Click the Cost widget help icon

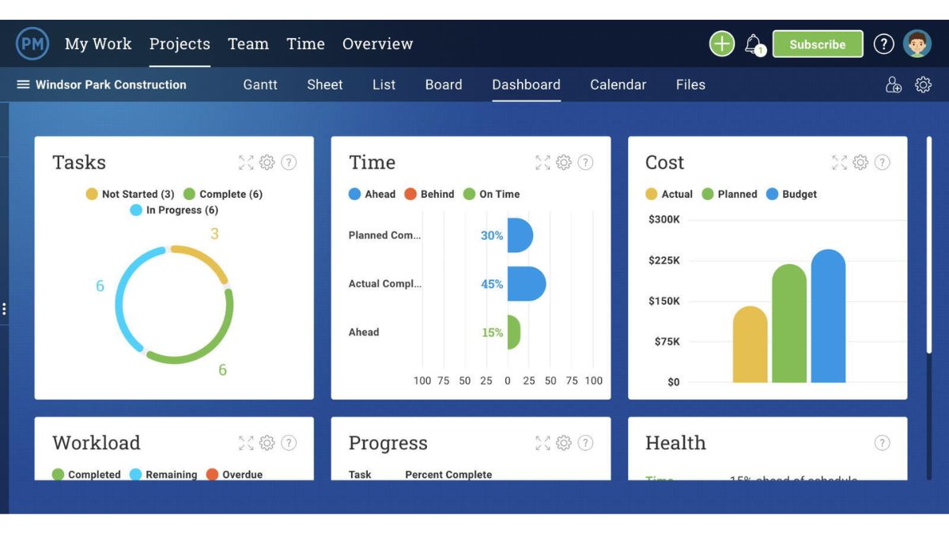click(882, 162)
